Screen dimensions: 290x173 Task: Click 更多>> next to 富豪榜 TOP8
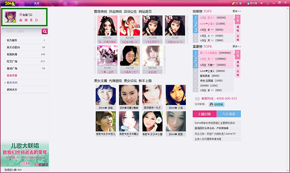[x=237, y=47]
